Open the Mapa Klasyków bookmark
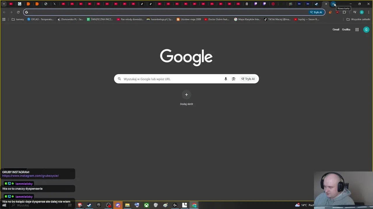The image size is (373, 209). coord(247,19)
